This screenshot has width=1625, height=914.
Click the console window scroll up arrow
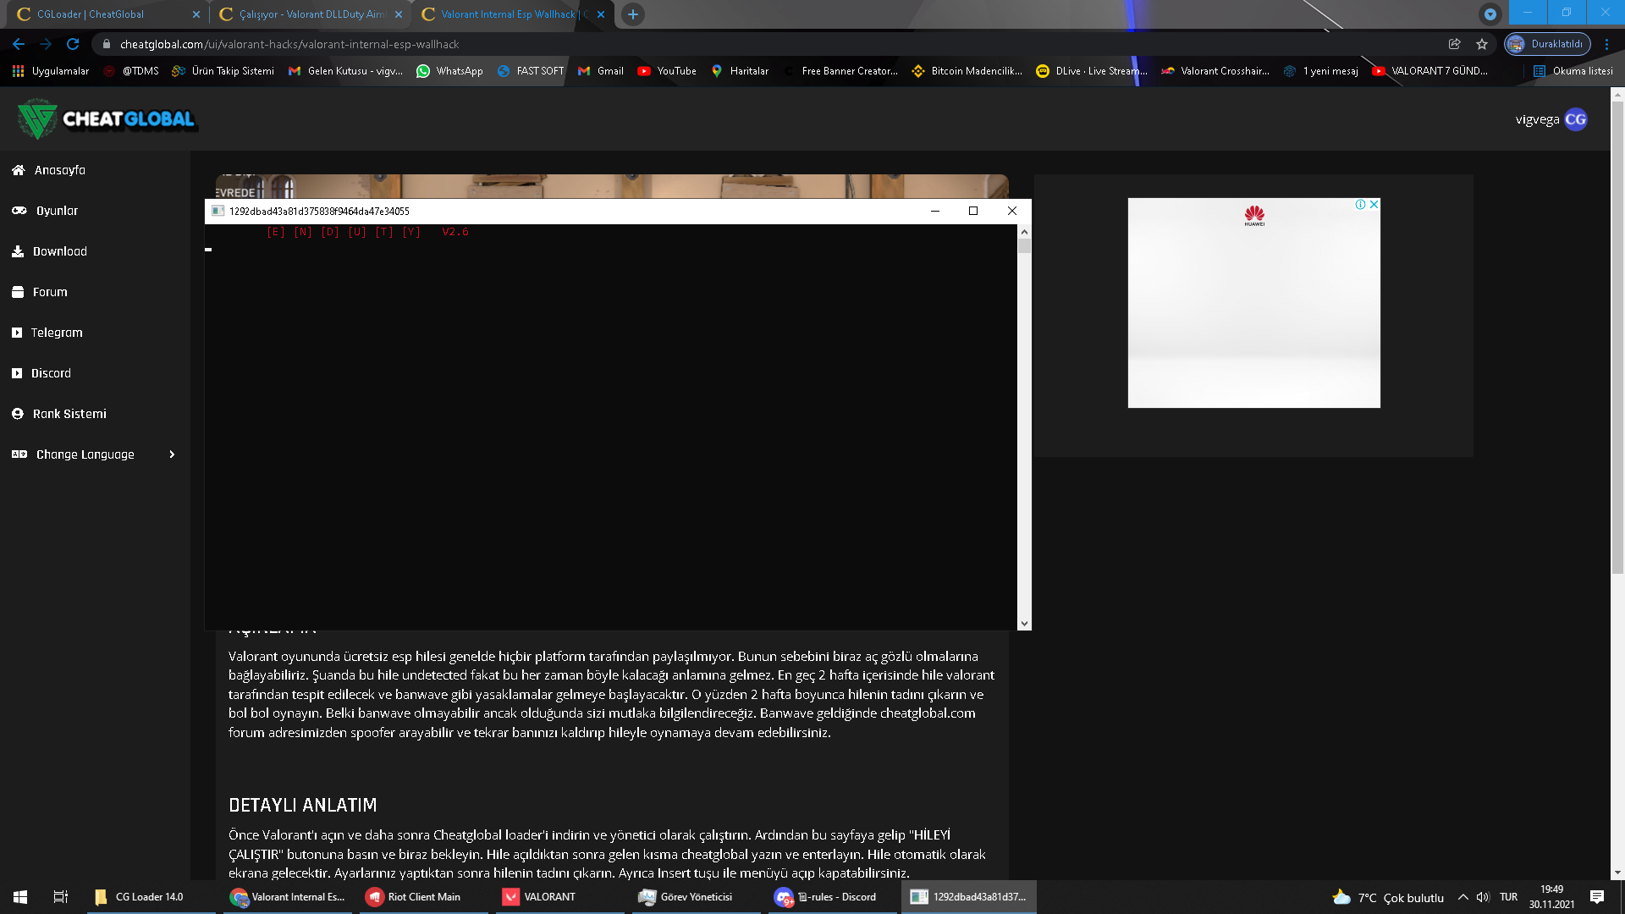click(1024, 232)
